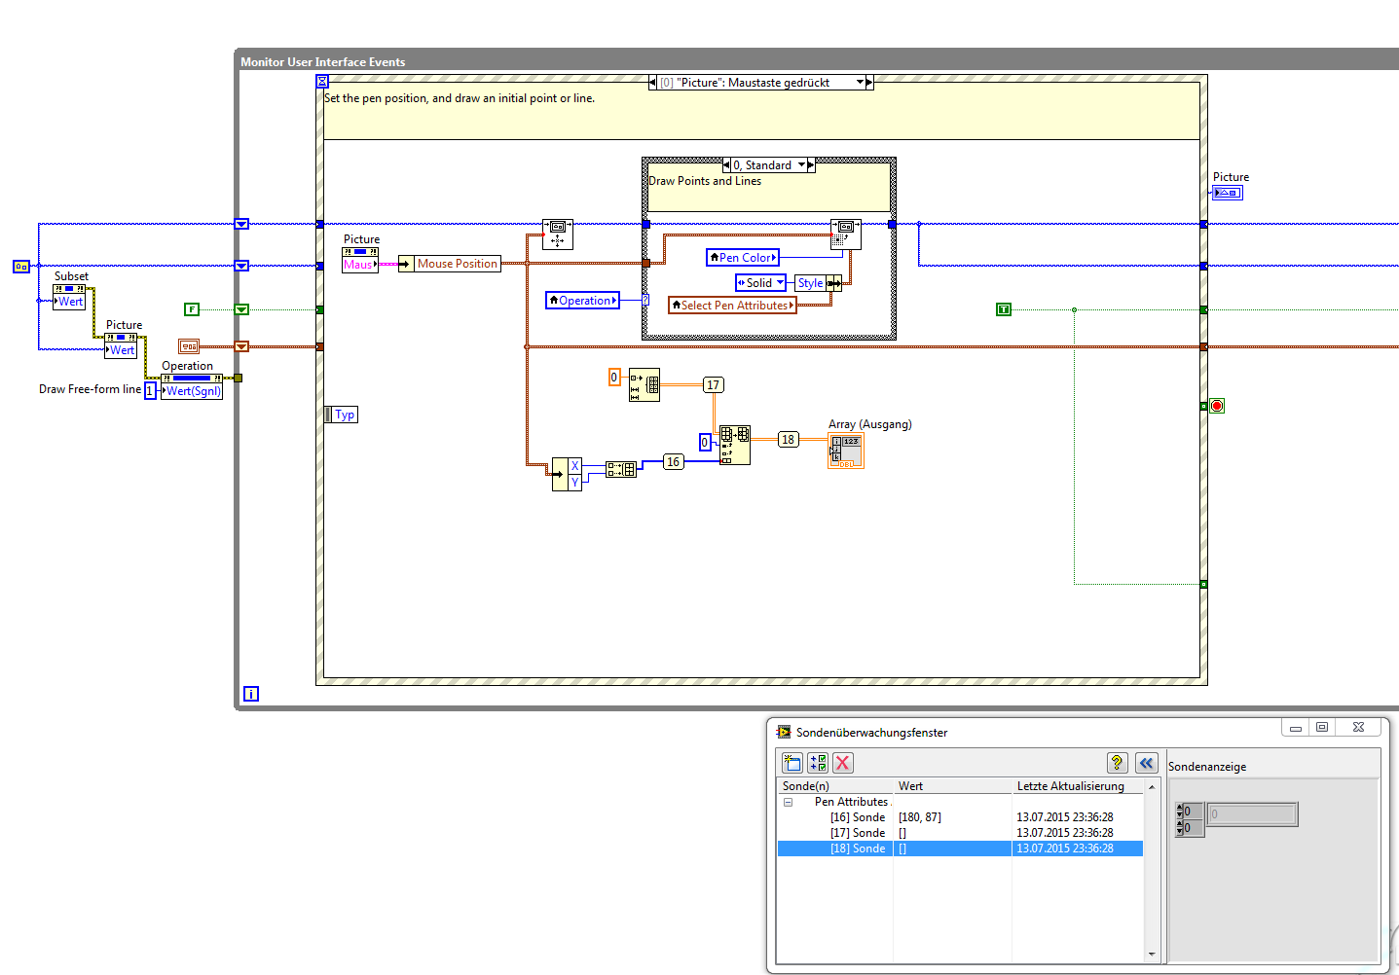Click the Insert Into Array node
The image size is (1399, 975).
click(x=734, y=445)
